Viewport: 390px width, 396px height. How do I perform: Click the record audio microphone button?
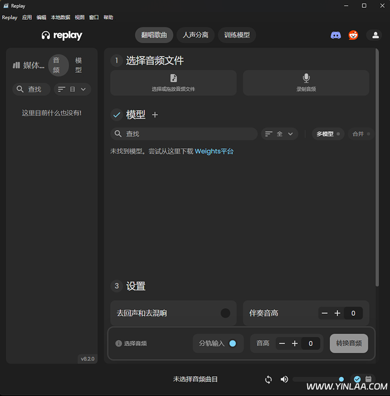pos(306,83)
